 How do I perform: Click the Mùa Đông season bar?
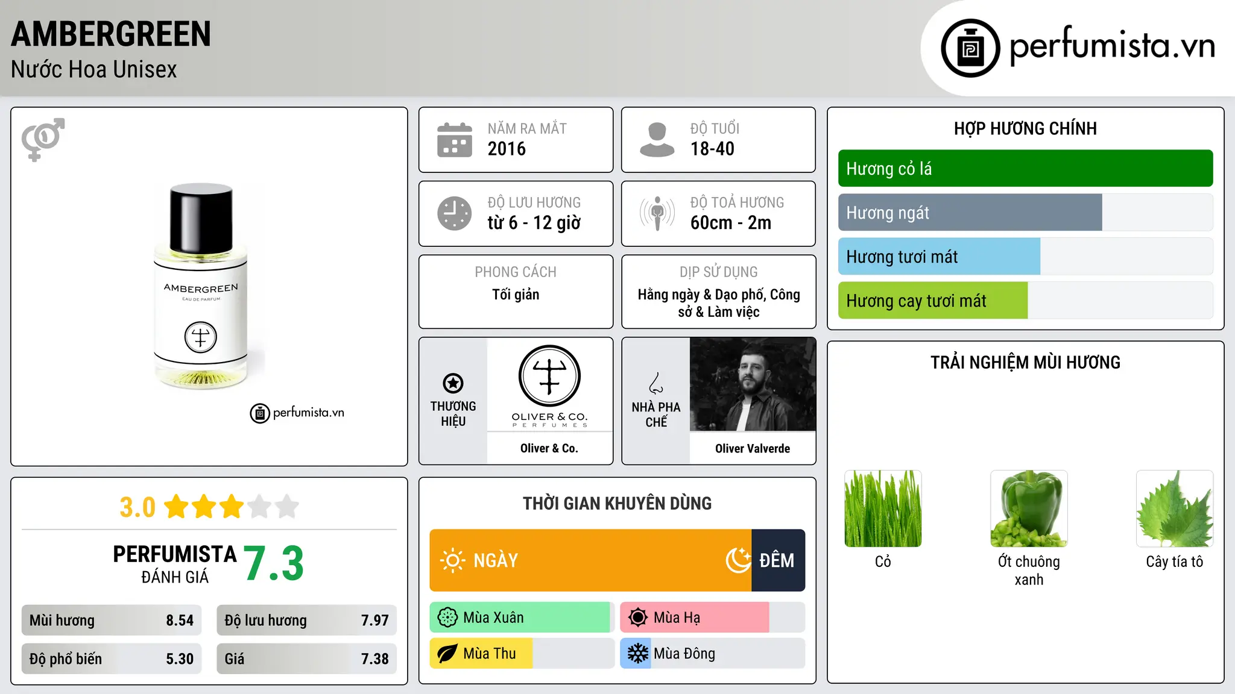(x=712, y=654)
